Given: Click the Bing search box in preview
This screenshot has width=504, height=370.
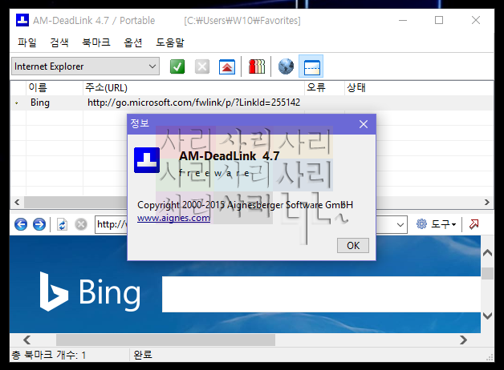Looking at the screenshot, I should [321, 294].
